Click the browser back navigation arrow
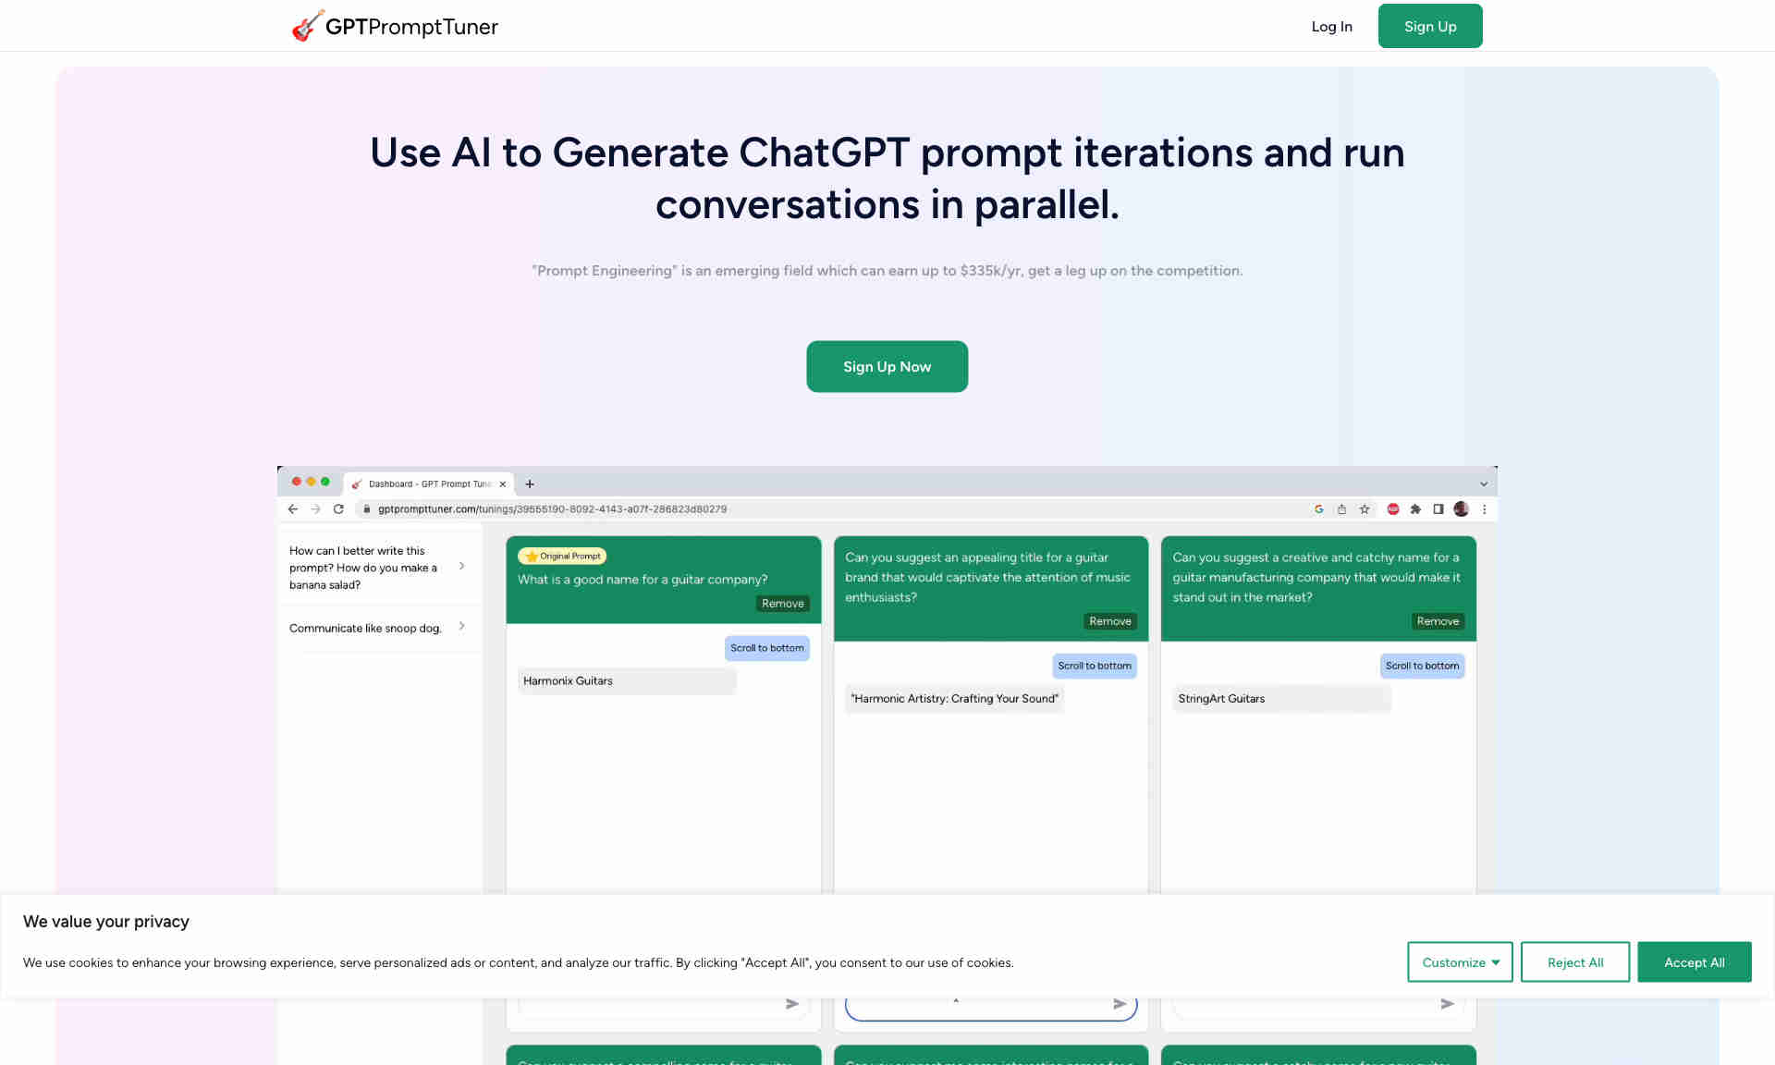Screen dimensions: 1775x1065 (294, 508)
